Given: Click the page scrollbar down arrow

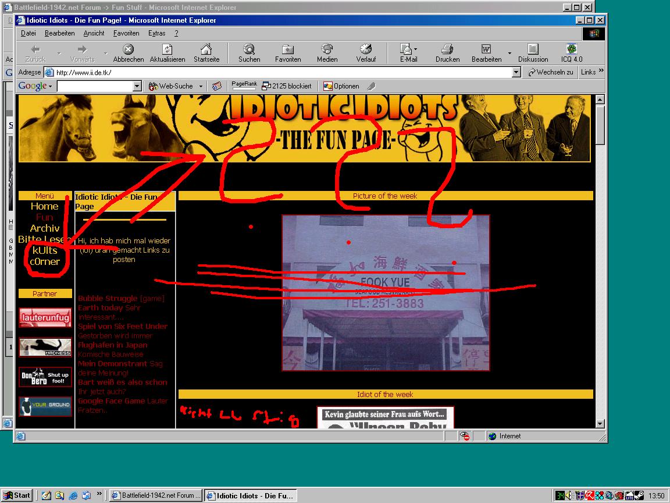Looking at the screenshot, I should click(x=600, y=424).
